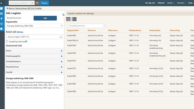
Task: Open the Svbef1950 result row
Action: point(130,47)
